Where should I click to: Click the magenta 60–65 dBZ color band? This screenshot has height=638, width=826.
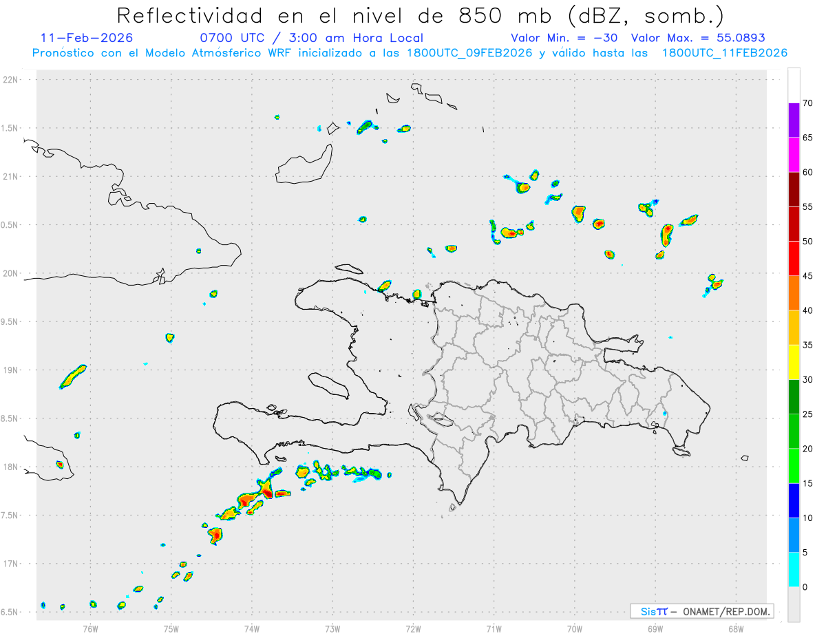click(x=794, y=154)
